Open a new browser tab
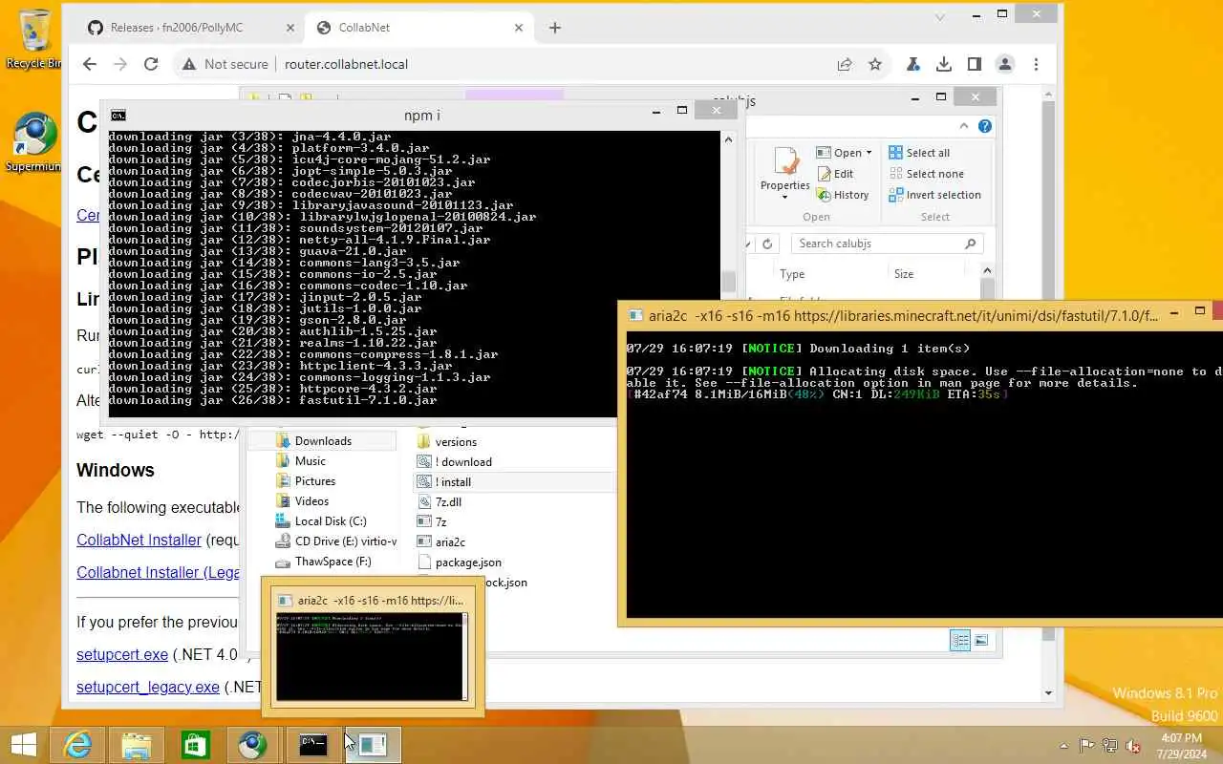Image resolution: width=1223 pixels, height=764 pixels. [x=555, y=28]
